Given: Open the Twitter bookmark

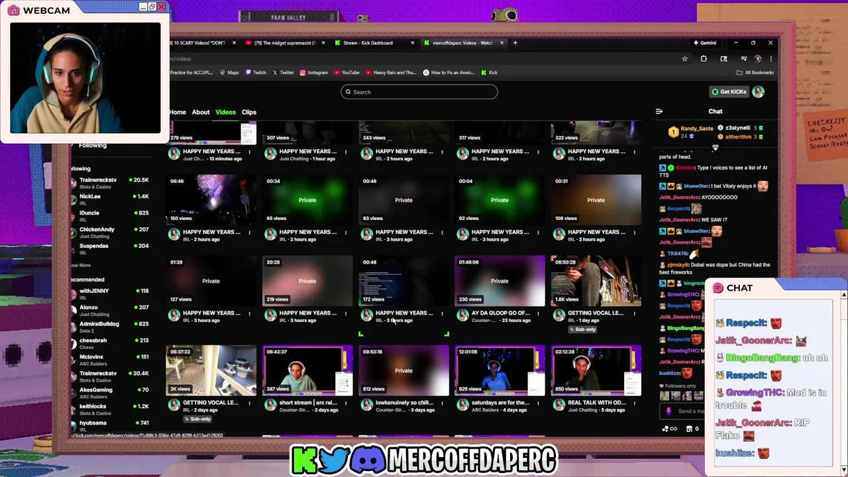Looking at the screenshot, I should point(283,72).
